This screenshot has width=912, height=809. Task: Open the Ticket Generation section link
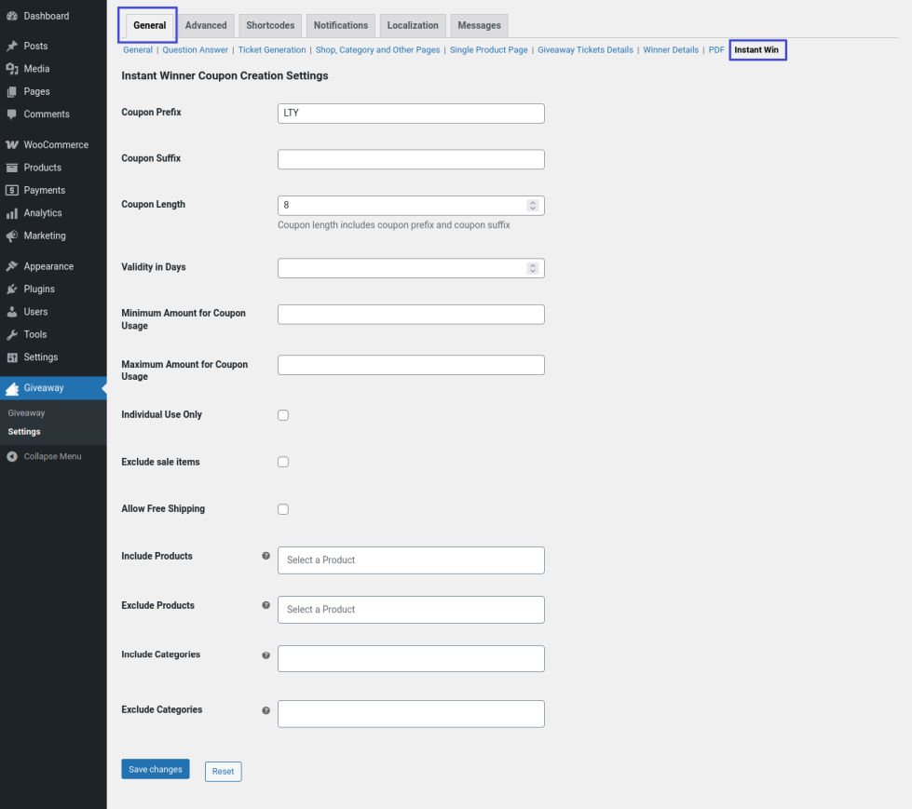pyautogui.click(x=272, y=50)
